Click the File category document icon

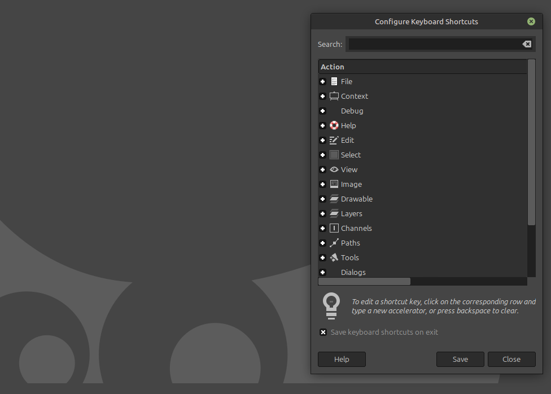(x=334, y=81)
